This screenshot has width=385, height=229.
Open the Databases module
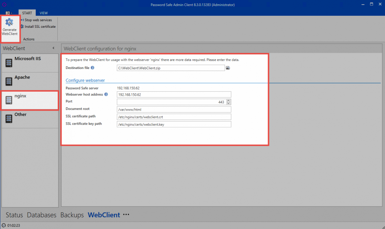click(42, 215)
